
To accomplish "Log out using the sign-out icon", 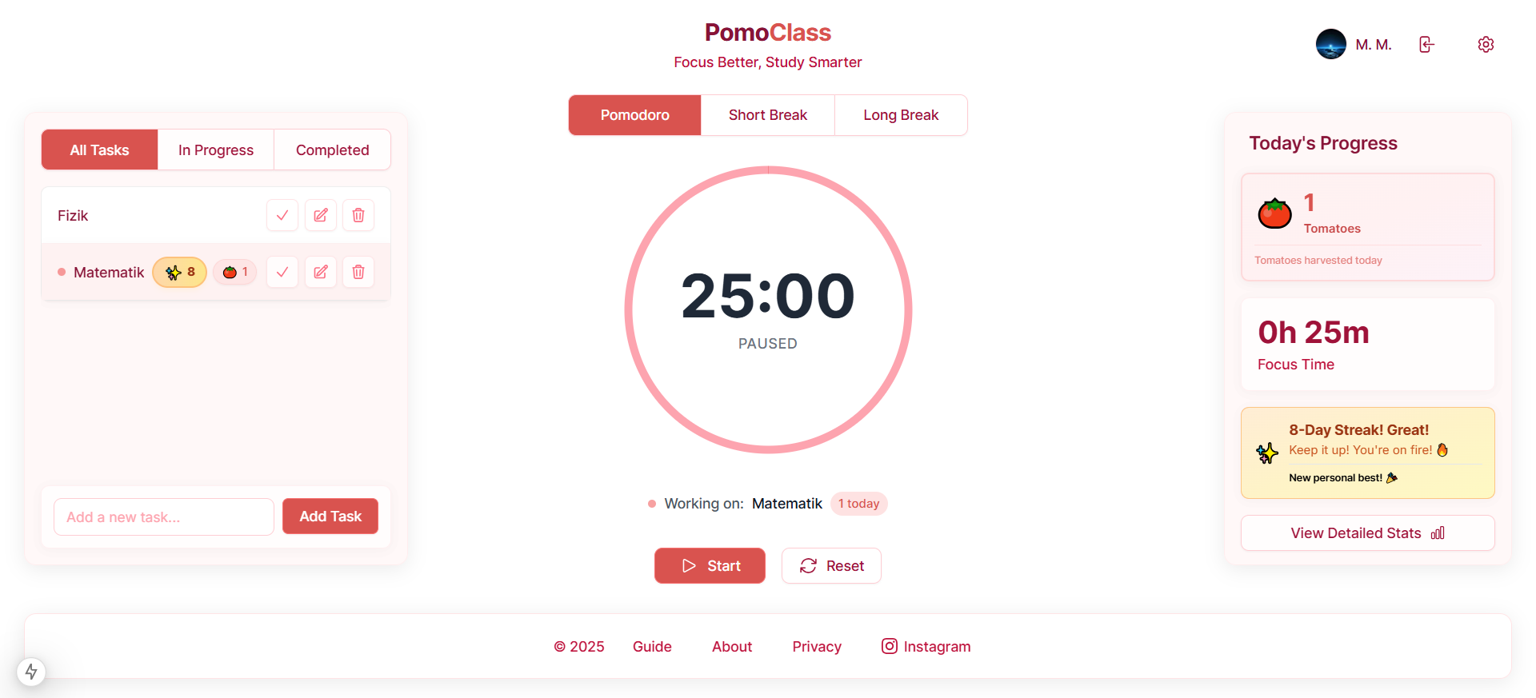I will [1427, 44].
